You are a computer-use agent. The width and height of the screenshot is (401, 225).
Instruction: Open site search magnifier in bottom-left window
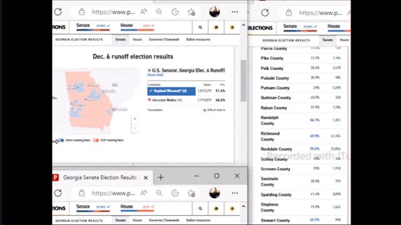pos(200,208)
